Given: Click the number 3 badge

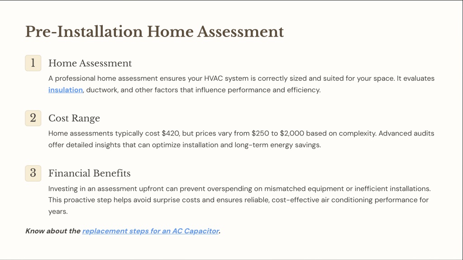Looking at the screenshot, I should (x=33, y=173).
